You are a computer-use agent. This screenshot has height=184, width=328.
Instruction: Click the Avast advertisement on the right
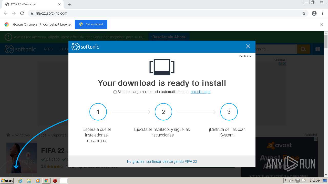point(279,157)
